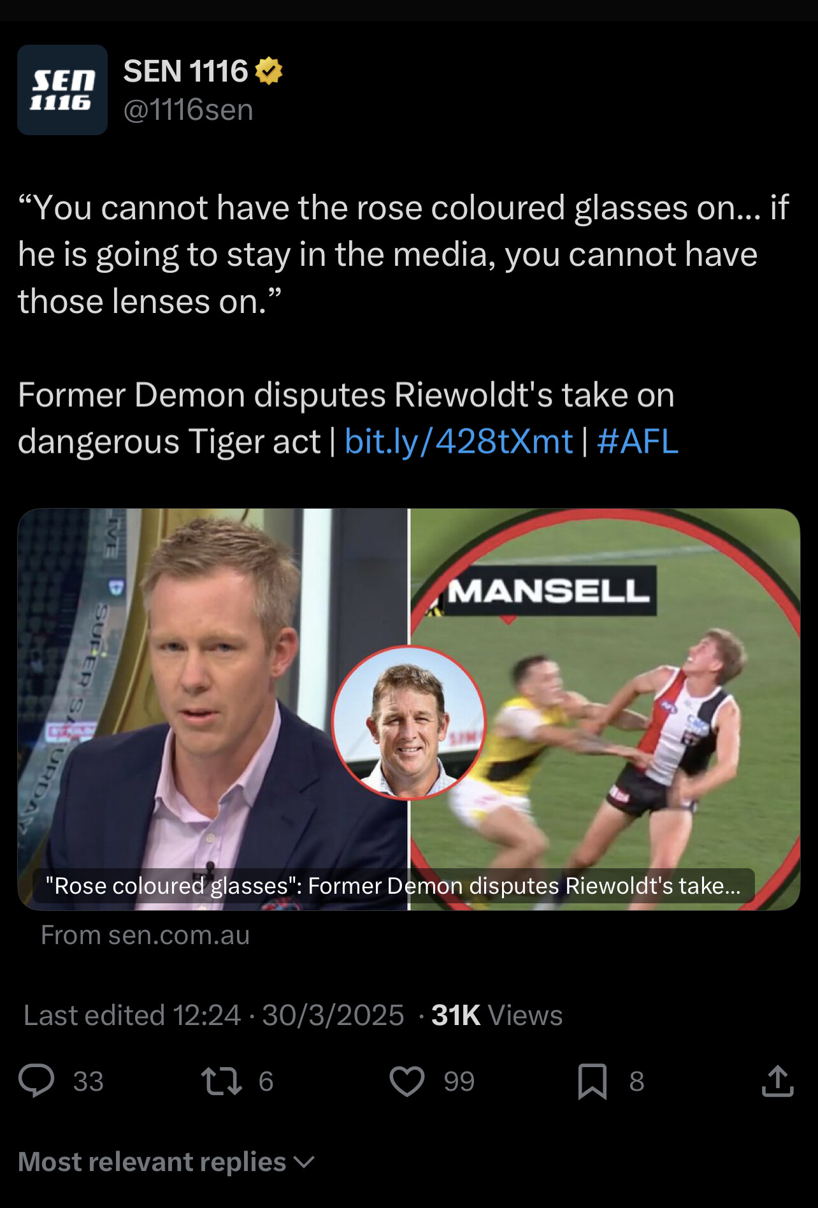Image resolution: width=818 pixels, height=1208 pixels.
Task: Open the SEN 1116 profile avatar
Action: tap(62, 90)
